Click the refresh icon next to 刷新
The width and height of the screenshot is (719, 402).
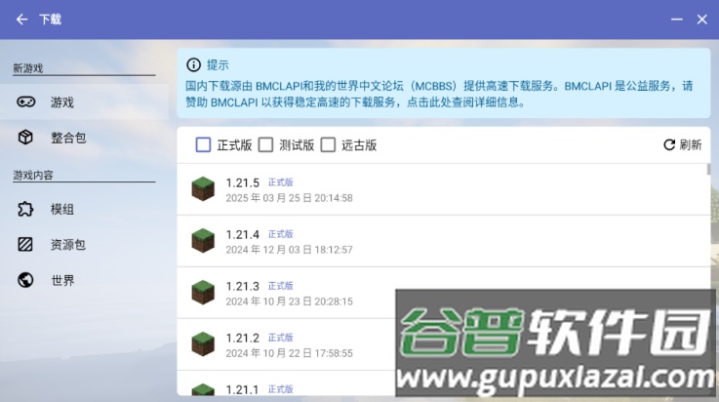click(x=669, y=144)
